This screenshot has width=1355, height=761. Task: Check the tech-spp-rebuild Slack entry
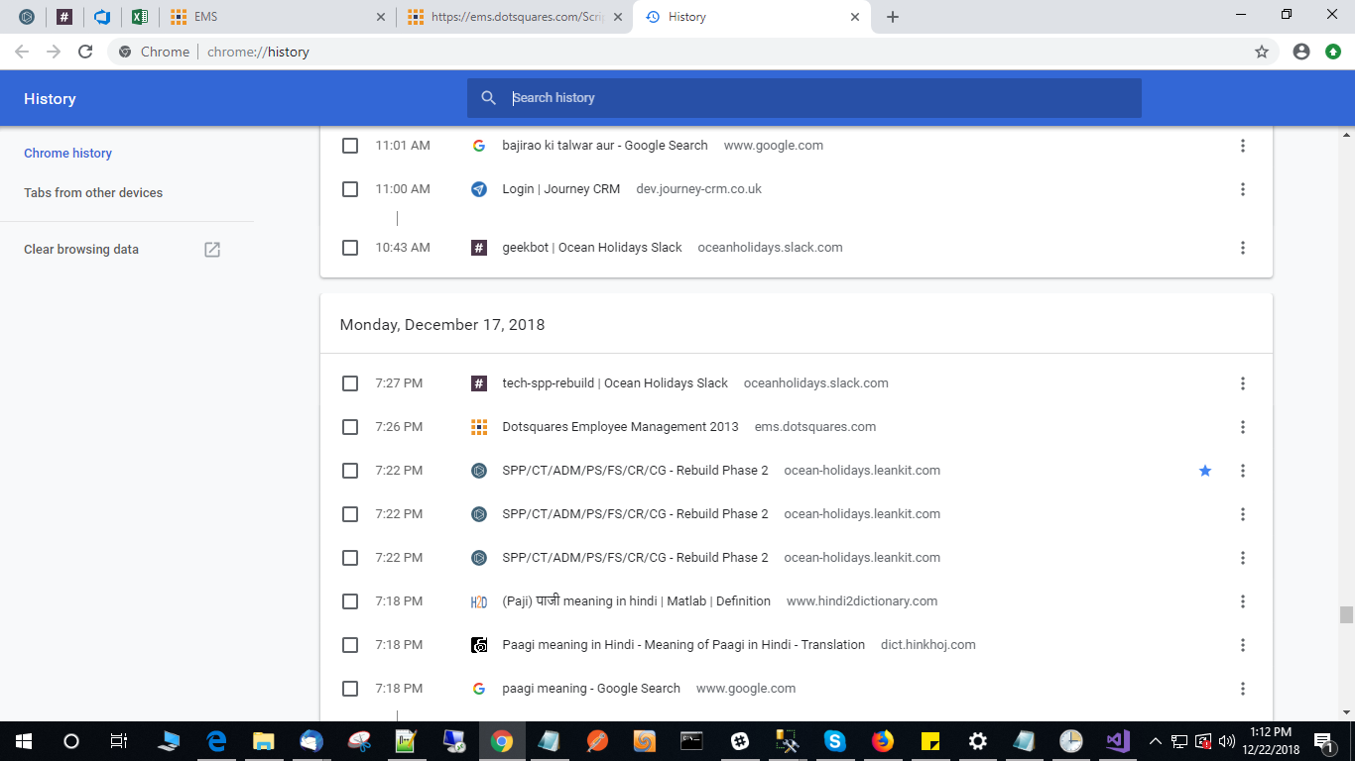350,383
